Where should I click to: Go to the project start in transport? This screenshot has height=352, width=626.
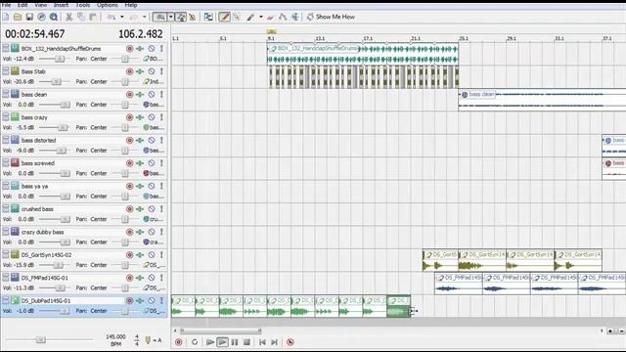point(262,342)
